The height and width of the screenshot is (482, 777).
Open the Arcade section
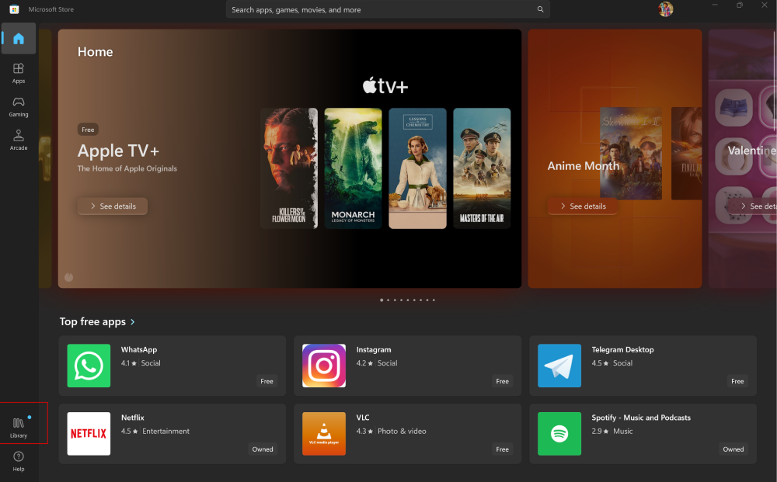pyautogui.click(x=19, y=140)
